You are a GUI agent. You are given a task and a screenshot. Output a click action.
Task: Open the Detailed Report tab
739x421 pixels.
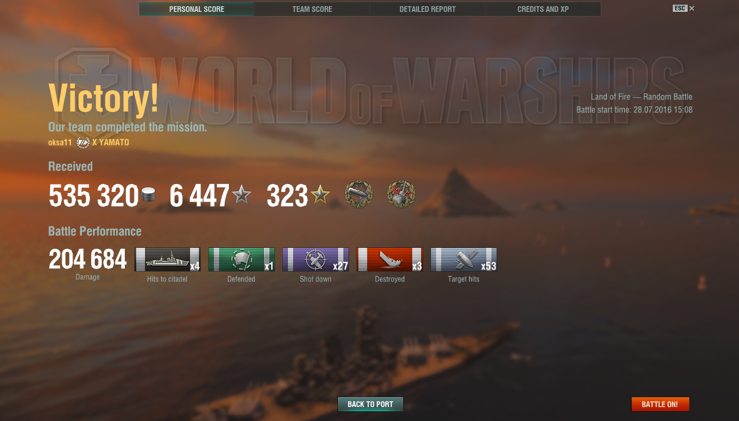click(428, 9)
